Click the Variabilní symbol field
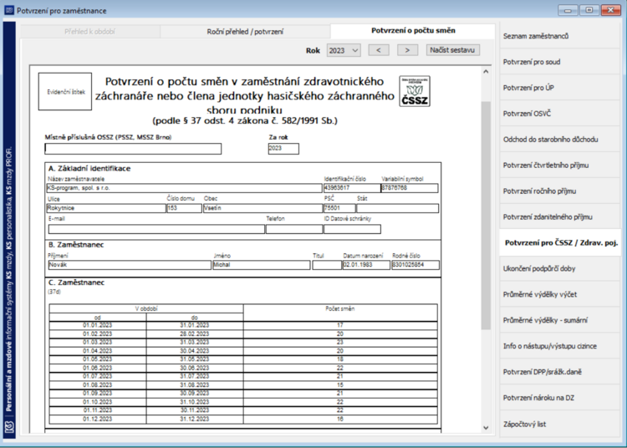The height and width of the screenshot is (448, 627). 410,188
